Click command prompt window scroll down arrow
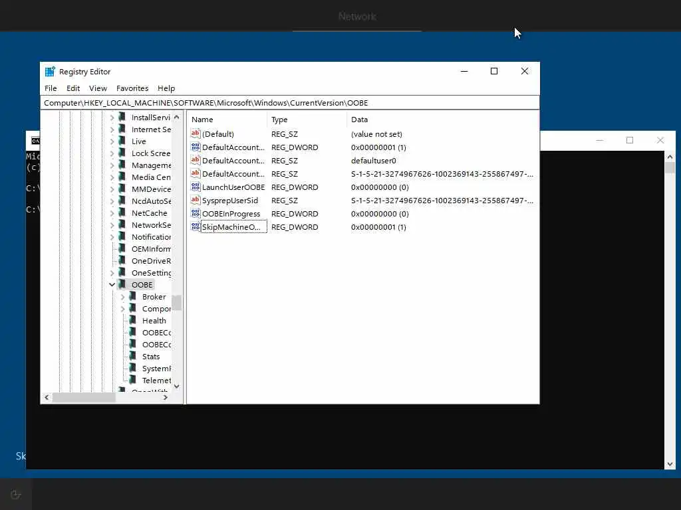The width and height of the screenshot is (681, 510). click(670, 464)
